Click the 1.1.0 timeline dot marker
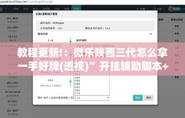The width and height of the screenshot is (185, 118). (71, 41)
